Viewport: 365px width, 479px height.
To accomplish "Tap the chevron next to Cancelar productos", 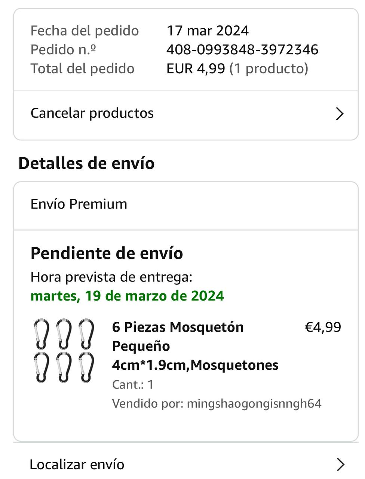I will pos(340,114).
